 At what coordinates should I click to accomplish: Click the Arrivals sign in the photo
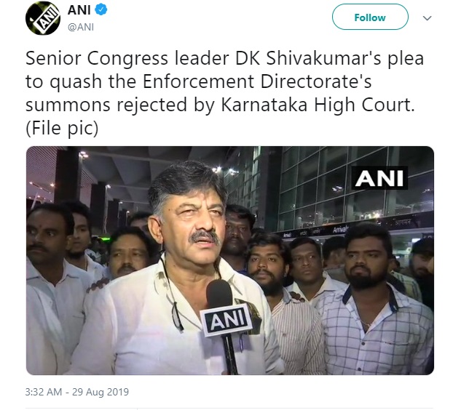(x=340, y=229)
